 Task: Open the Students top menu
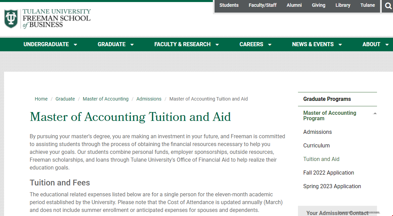(229, 5)
